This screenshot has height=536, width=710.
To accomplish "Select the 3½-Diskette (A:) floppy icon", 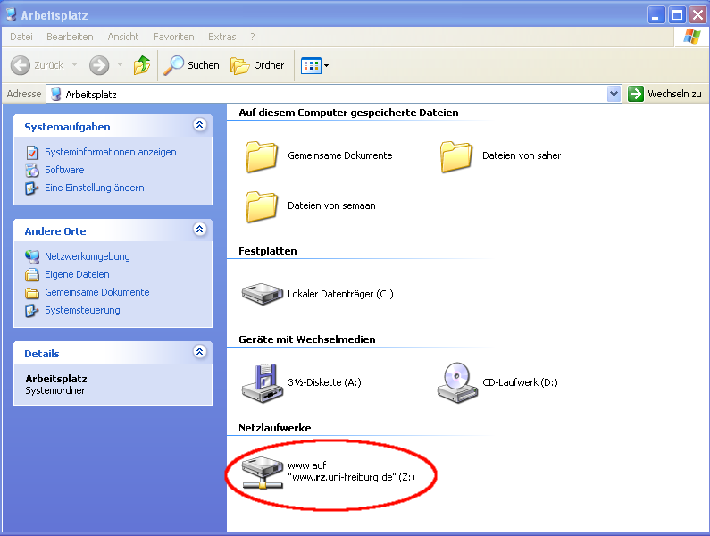I will tap(263, 381).
